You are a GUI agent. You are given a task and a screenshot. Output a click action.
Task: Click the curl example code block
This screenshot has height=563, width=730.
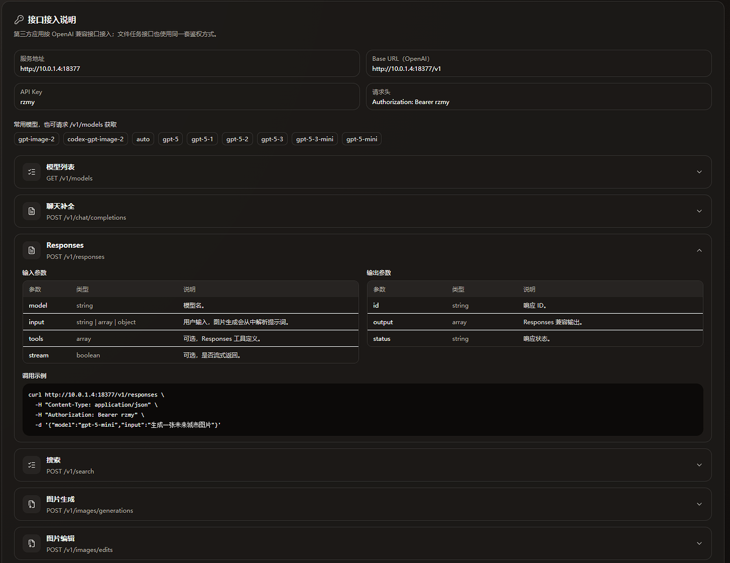pos(363,410)
